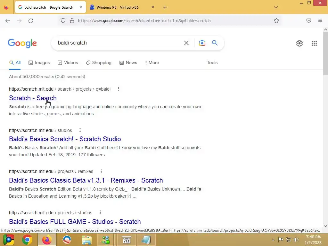Open network status tray icon
The image size is (328, 246).
[289, 240]
